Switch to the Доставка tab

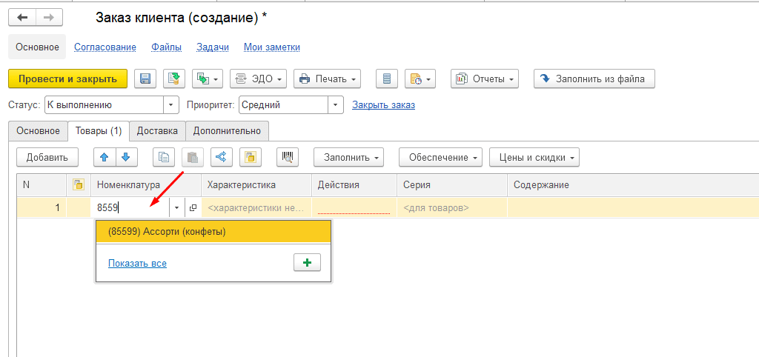(x=157, y=131)
